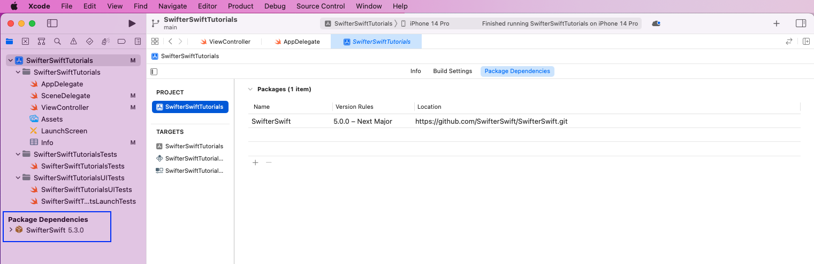Choose the SwifterSwiftTutorials scheme selector
814x264 pixels.
pyautogui.click(x=359, y=23)
